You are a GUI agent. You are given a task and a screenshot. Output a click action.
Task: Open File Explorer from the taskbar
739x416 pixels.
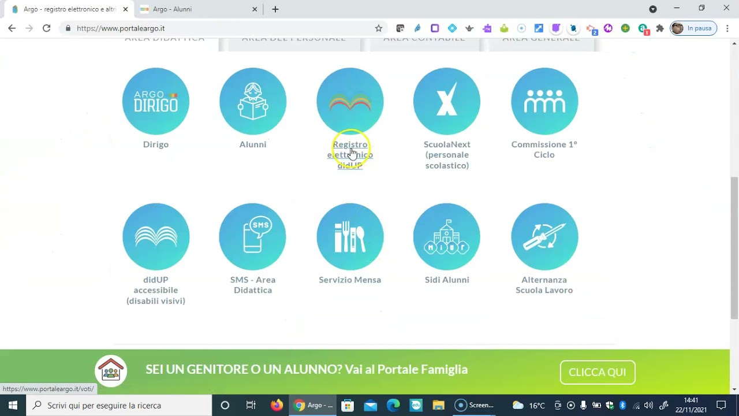tap(438, 405)
